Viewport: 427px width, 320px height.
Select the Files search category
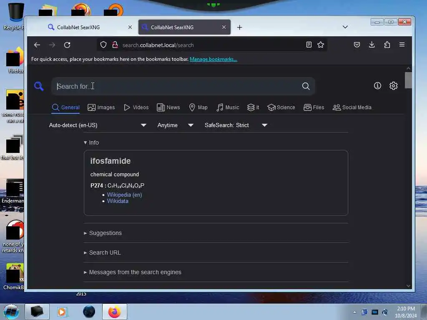coord(314,107)
